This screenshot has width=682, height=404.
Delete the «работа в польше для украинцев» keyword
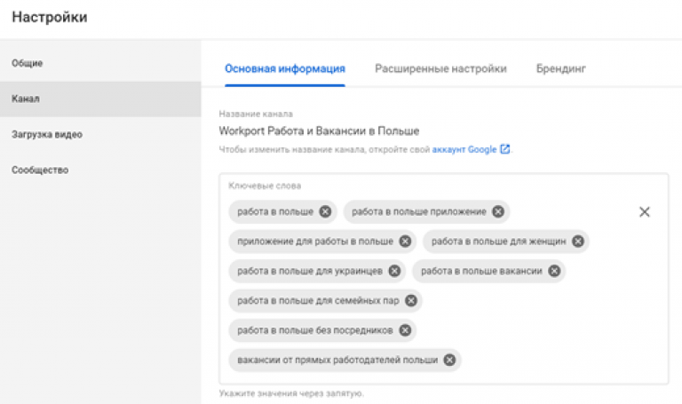point(394,271)
